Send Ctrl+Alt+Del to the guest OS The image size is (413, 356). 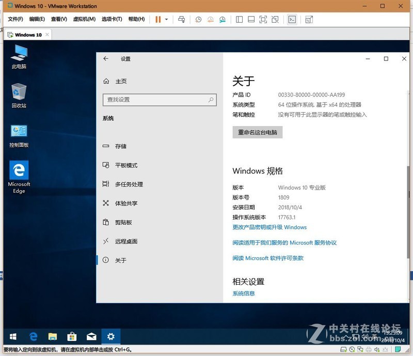(182, 20)
